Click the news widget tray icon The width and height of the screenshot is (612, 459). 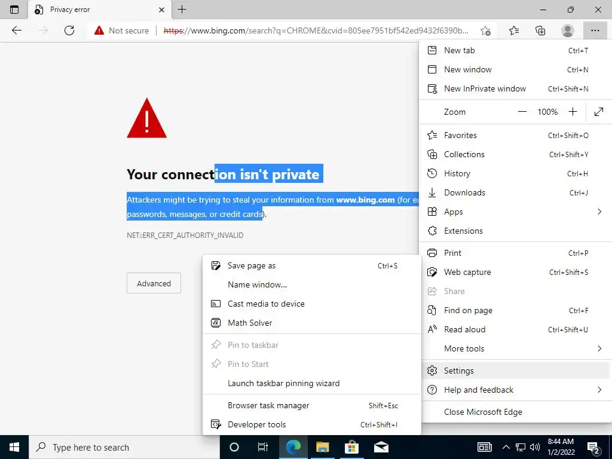coord(485,447)
